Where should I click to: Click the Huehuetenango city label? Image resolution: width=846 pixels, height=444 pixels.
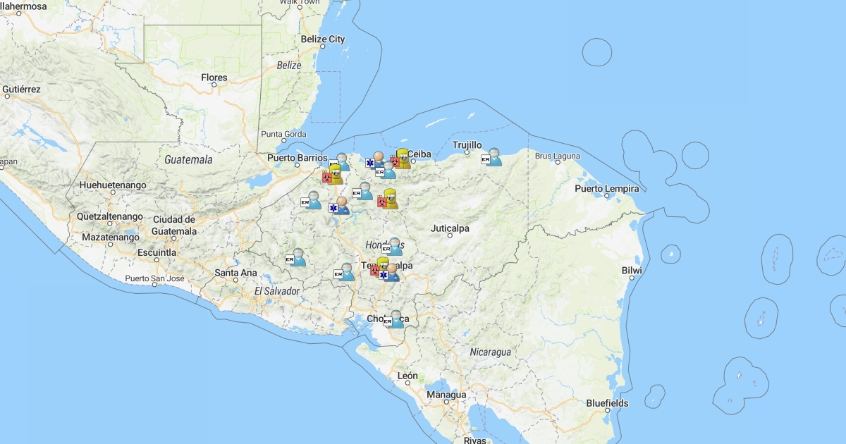(x=114, y=185)
